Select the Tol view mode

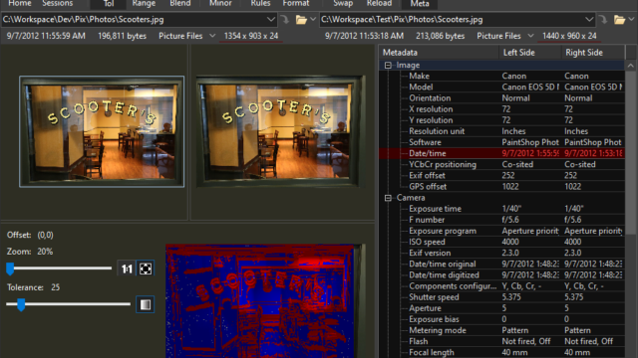pos(109,4)
